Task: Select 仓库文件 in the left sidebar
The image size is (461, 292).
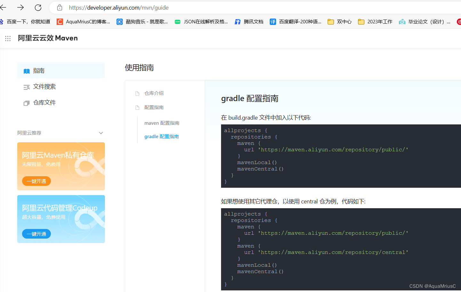Action: 61,103
